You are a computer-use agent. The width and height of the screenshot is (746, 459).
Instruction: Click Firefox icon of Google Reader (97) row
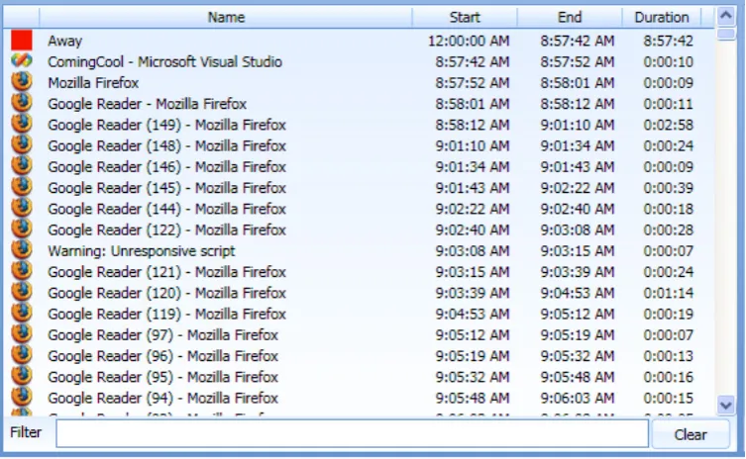[22, 333]
